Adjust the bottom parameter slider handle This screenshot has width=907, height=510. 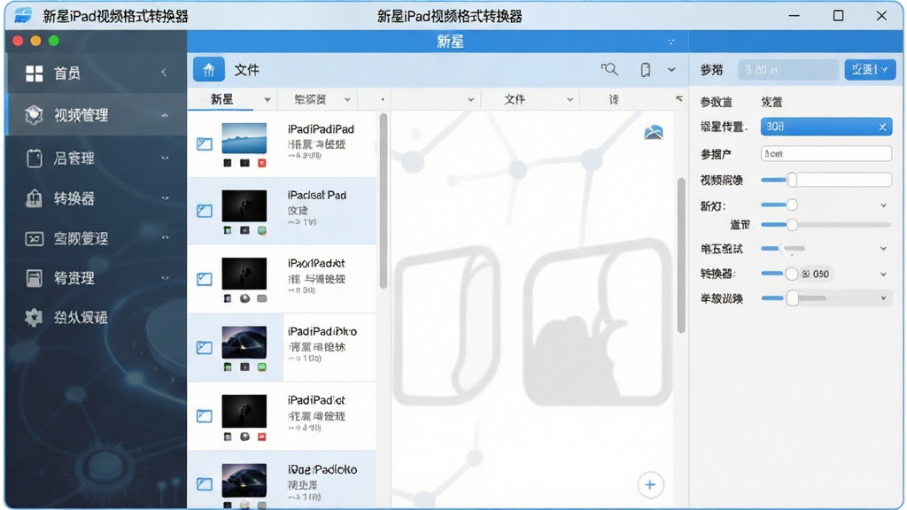[793, 298]
